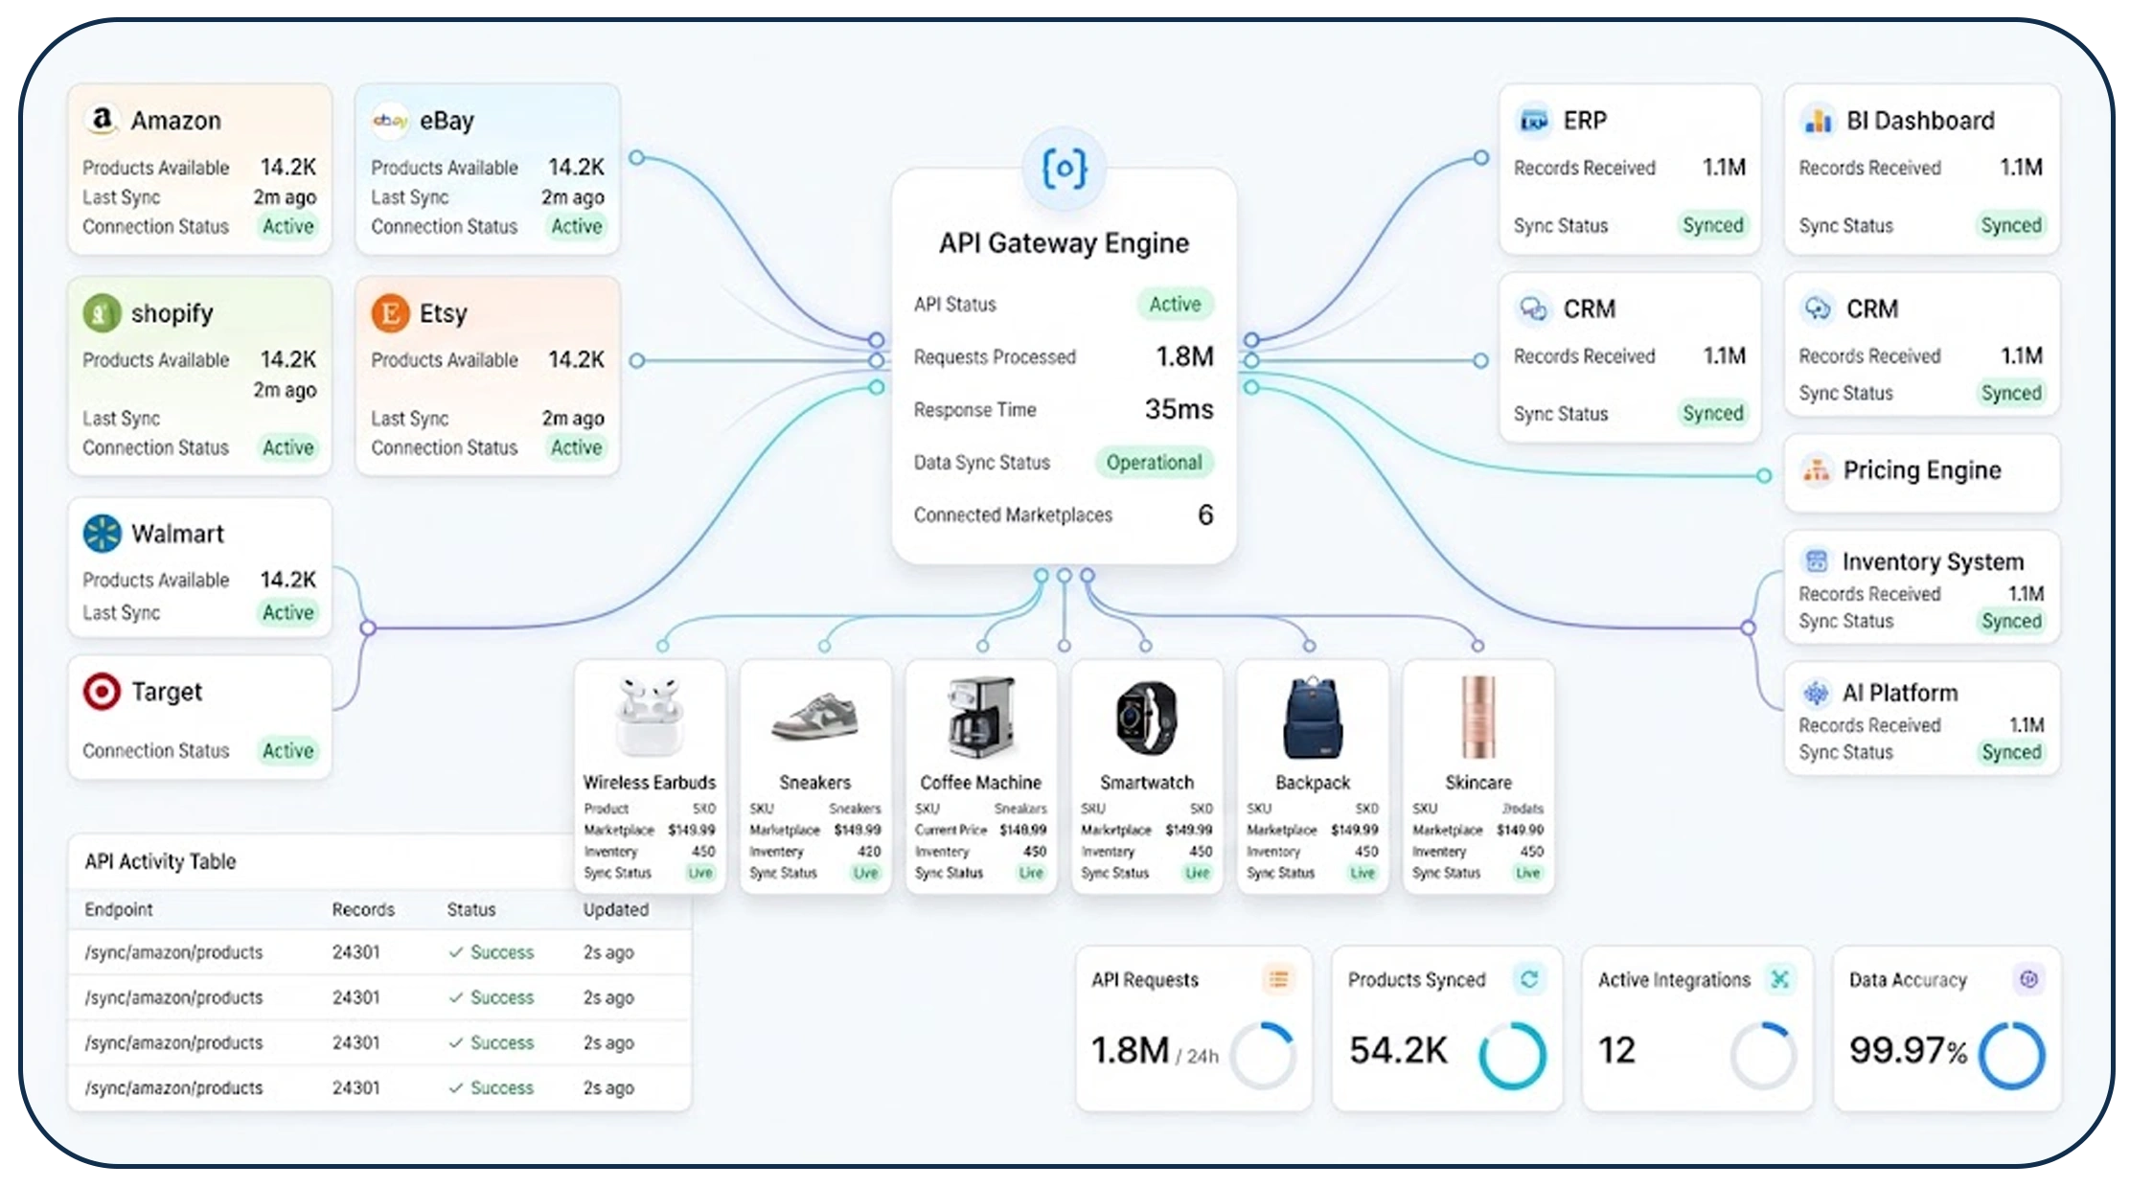Click the Endpoint column header
The width and height of the screenshot is (2130, 1188).
tap(119, 909)
